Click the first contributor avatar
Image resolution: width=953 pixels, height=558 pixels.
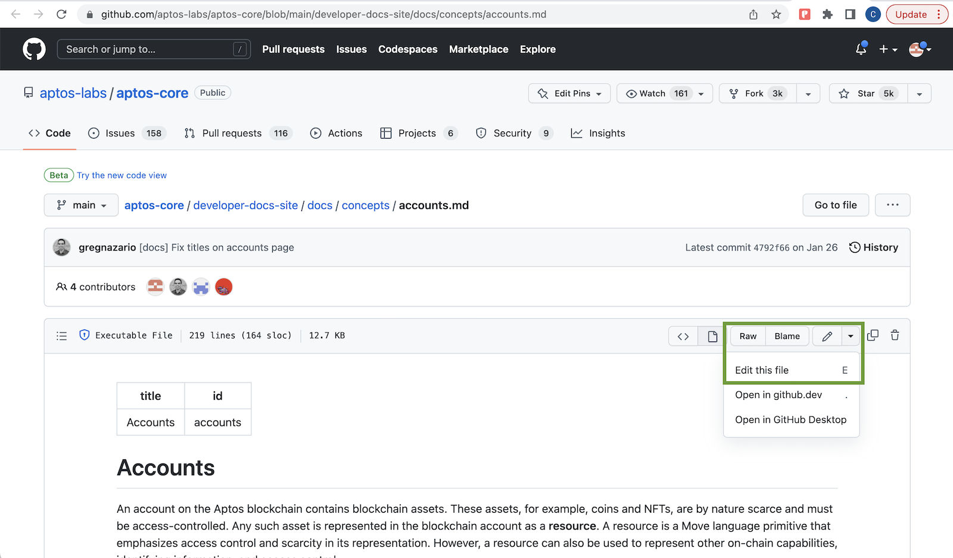pyautogui.click(x=155, y=287)
